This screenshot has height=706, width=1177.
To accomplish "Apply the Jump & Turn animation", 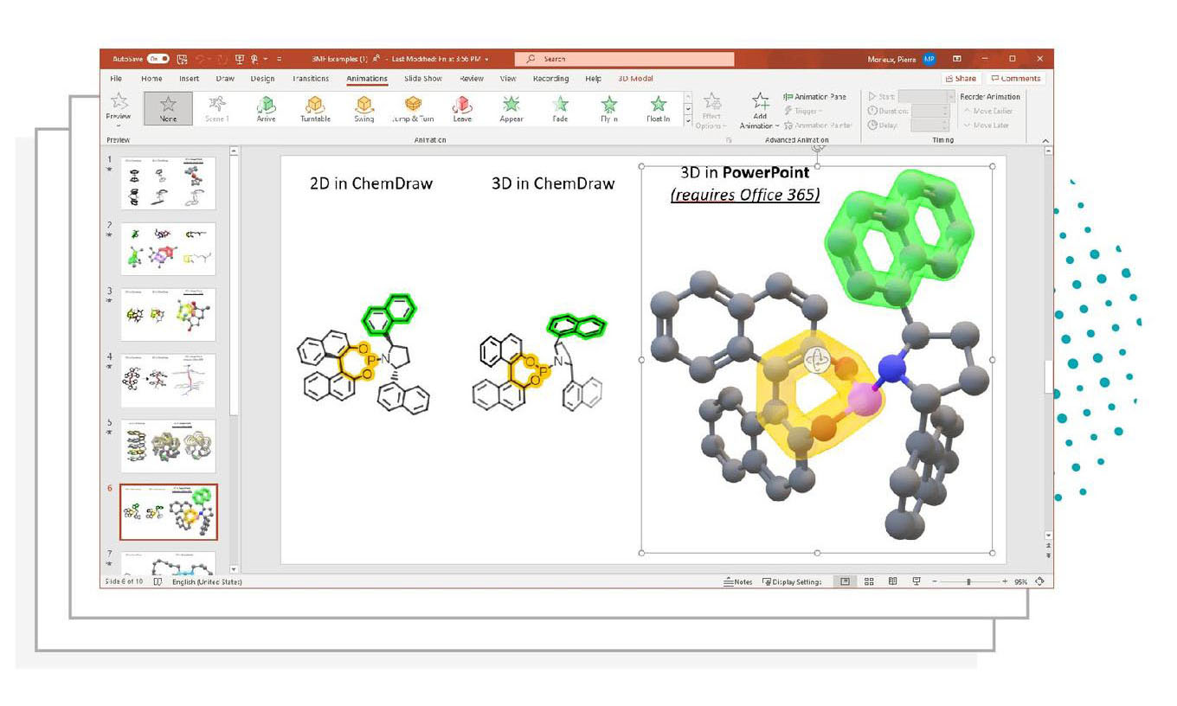I will [413, 109].
